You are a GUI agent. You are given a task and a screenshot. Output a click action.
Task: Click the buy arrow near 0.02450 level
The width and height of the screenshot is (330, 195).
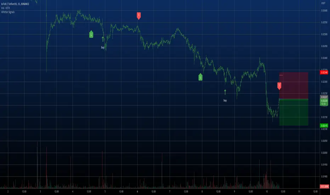point(103,39)
